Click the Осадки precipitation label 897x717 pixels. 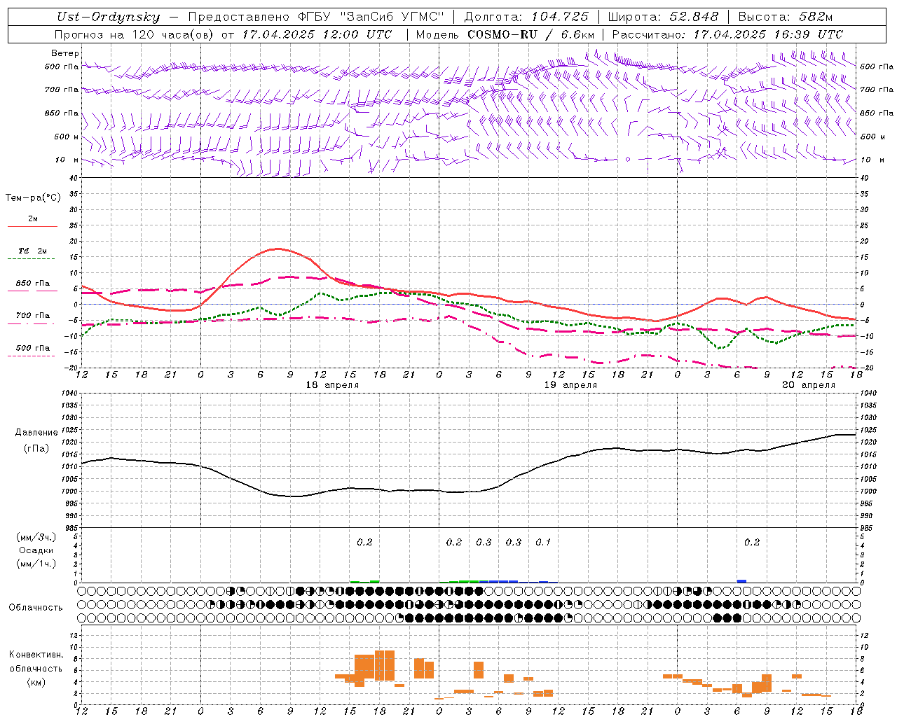pyautogui.click(x=36, y=550)
